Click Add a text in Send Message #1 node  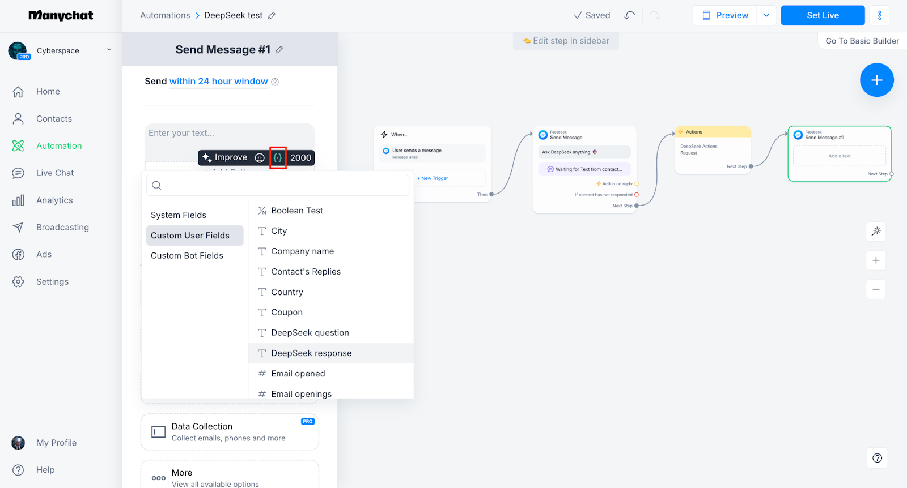pos(839,156)
